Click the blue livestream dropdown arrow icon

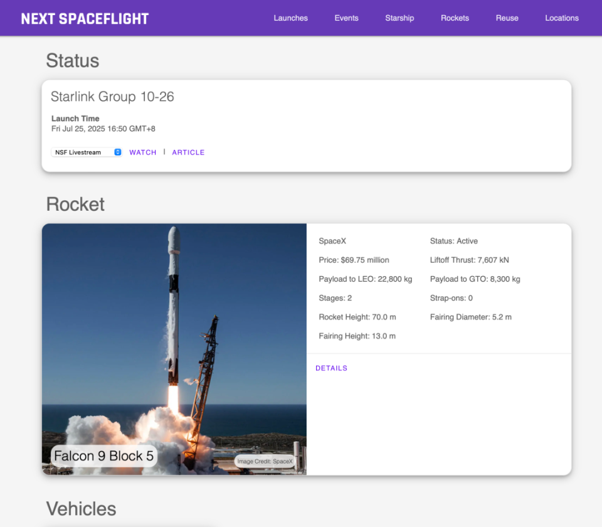tap(118, 152)
